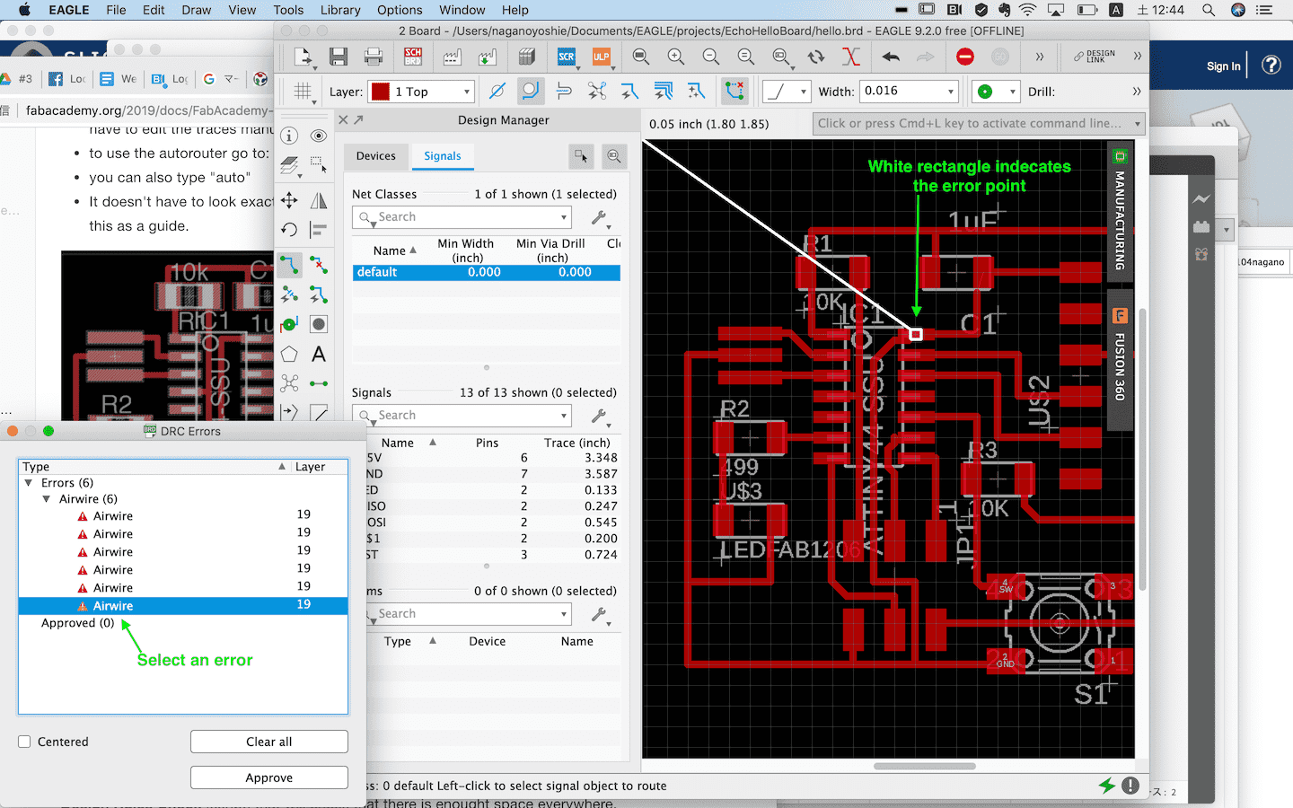
Task: Open the Info tool in the left toolbar
Action: pyautogui.click(x=289, y=136)
